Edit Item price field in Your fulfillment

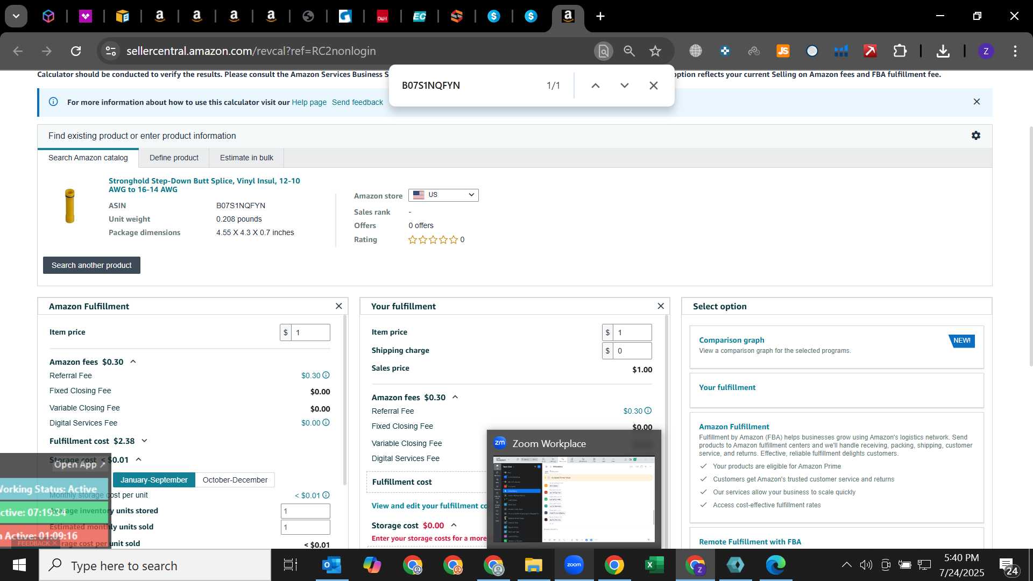point(632,332)
